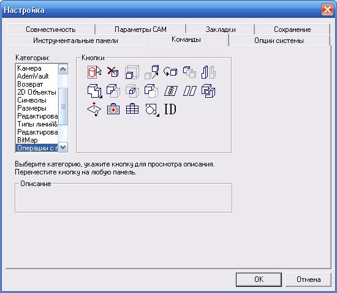The width and height of the screenshot is (337, 293).
Task: Click the overlapping white cubes icon
Action: click(151, 91)
